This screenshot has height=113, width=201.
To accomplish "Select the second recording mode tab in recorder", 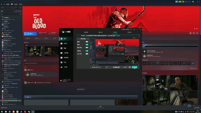I will click(100, 32).
